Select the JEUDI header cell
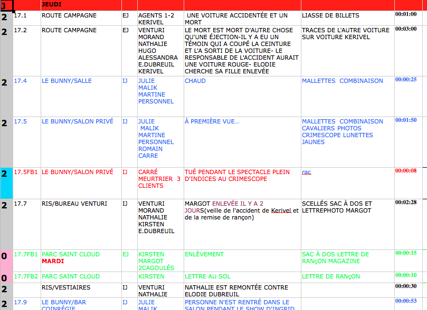427x310 pixels. coord(81,5)
